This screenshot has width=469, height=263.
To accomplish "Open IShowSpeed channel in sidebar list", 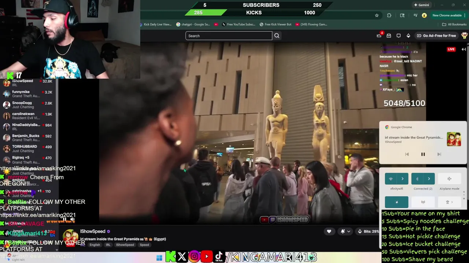I will point(28,83).
